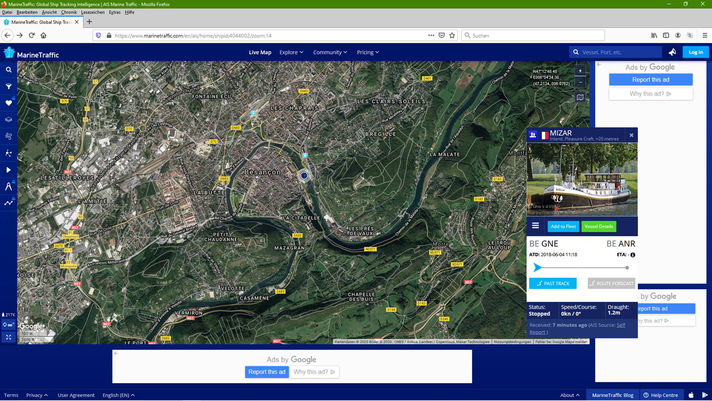Open My Fleets heart icon in sidebar

[8, 103]
